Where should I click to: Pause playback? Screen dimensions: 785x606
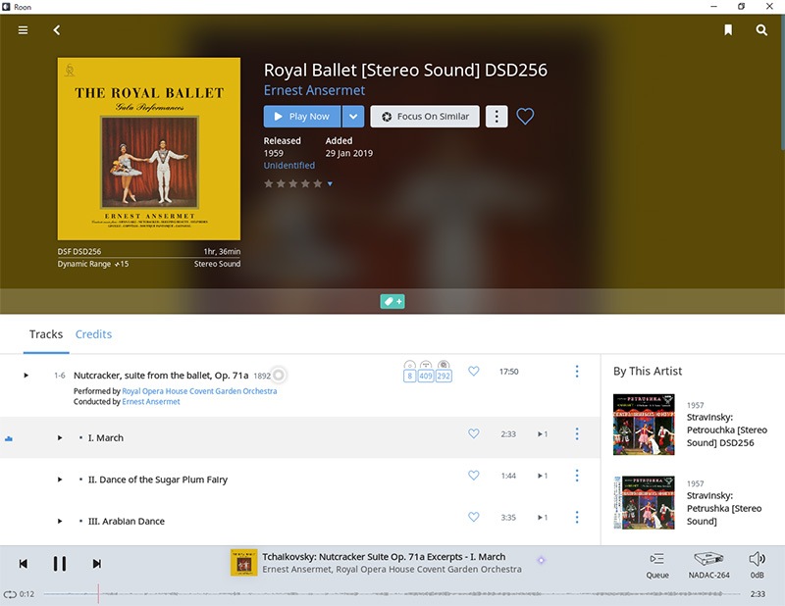60,564
